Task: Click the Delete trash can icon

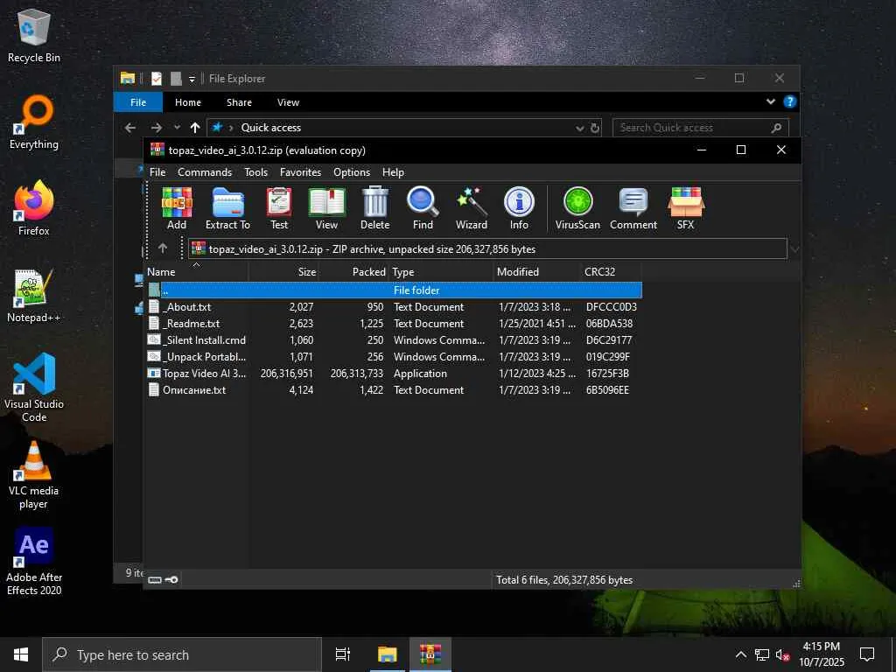Action: [x=374, y=208]
